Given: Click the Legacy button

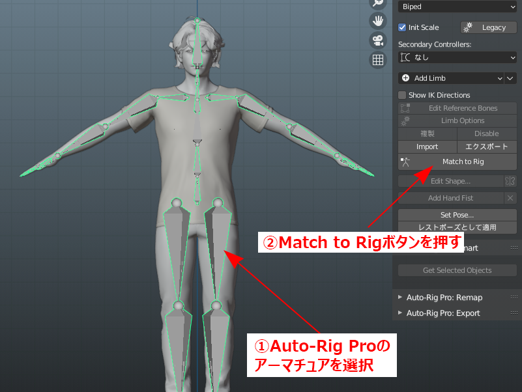Looking at the screenshot, I should [488, 27].
